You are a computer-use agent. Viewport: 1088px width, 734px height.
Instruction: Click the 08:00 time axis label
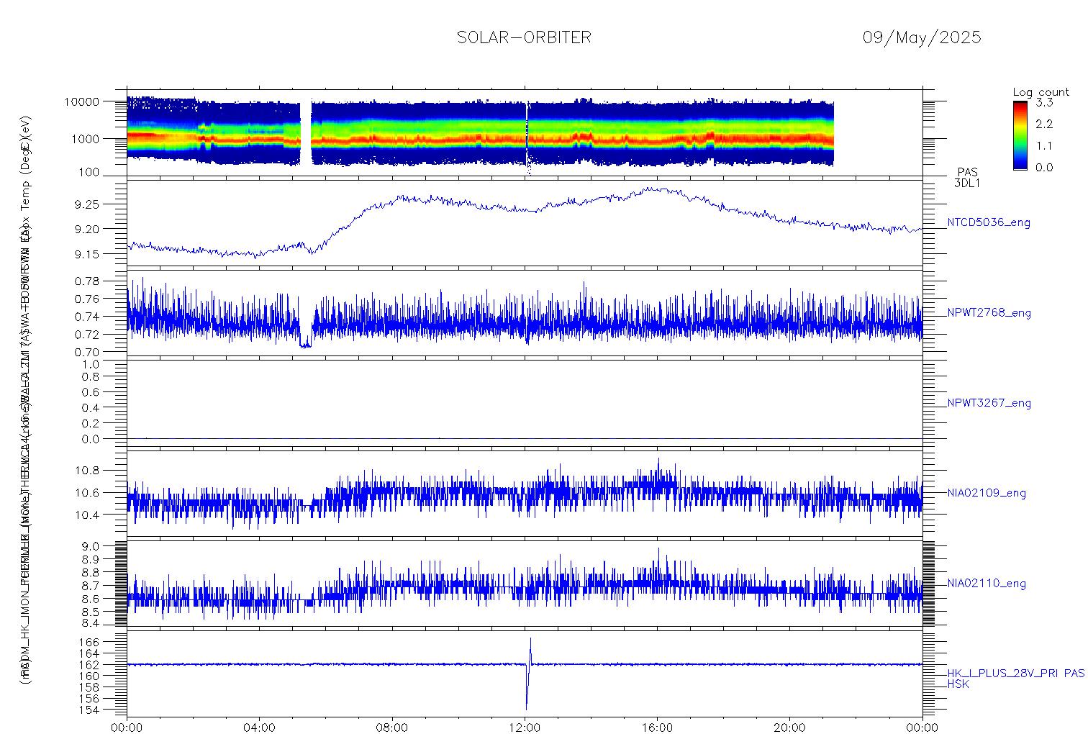coord(392,728)
